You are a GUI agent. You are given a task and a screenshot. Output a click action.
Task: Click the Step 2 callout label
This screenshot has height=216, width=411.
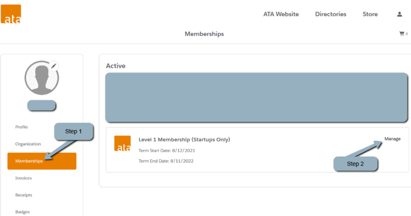point(356,164)
